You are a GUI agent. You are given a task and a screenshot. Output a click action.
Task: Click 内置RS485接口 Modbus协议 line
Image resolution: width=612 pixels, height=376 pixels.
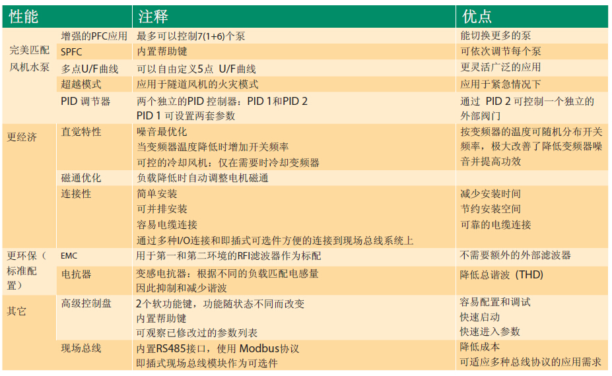click(x=217, y=349)
